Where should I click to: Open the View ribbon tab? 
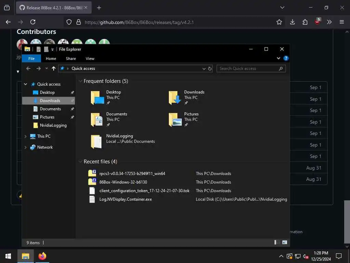pyautogui.click(x=90, y=58)
